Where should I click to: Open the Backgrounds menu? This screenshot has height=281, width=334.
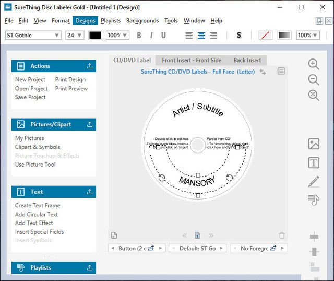point(142,21)
